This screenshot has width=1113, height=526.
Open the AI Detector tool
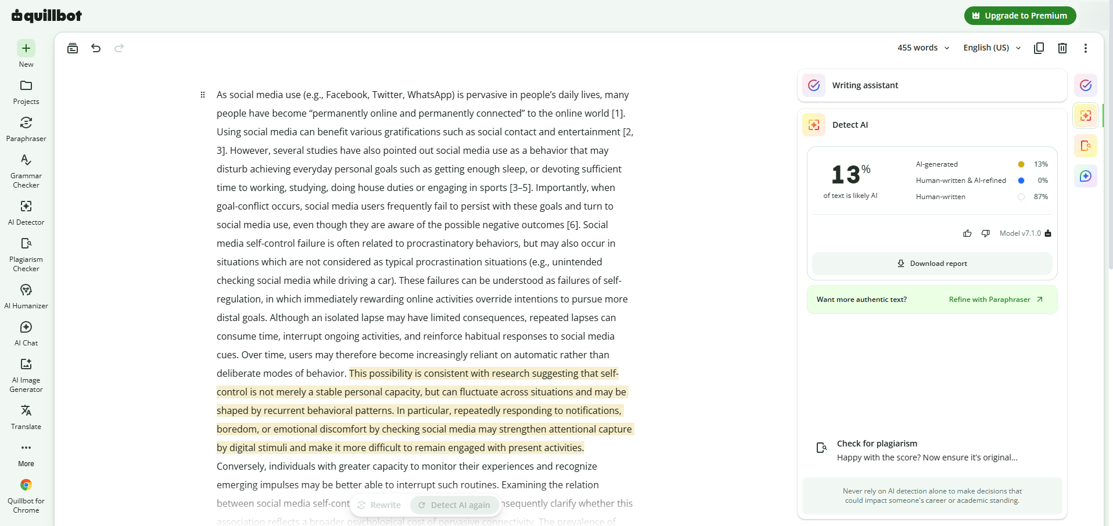(x=26, y=213)
